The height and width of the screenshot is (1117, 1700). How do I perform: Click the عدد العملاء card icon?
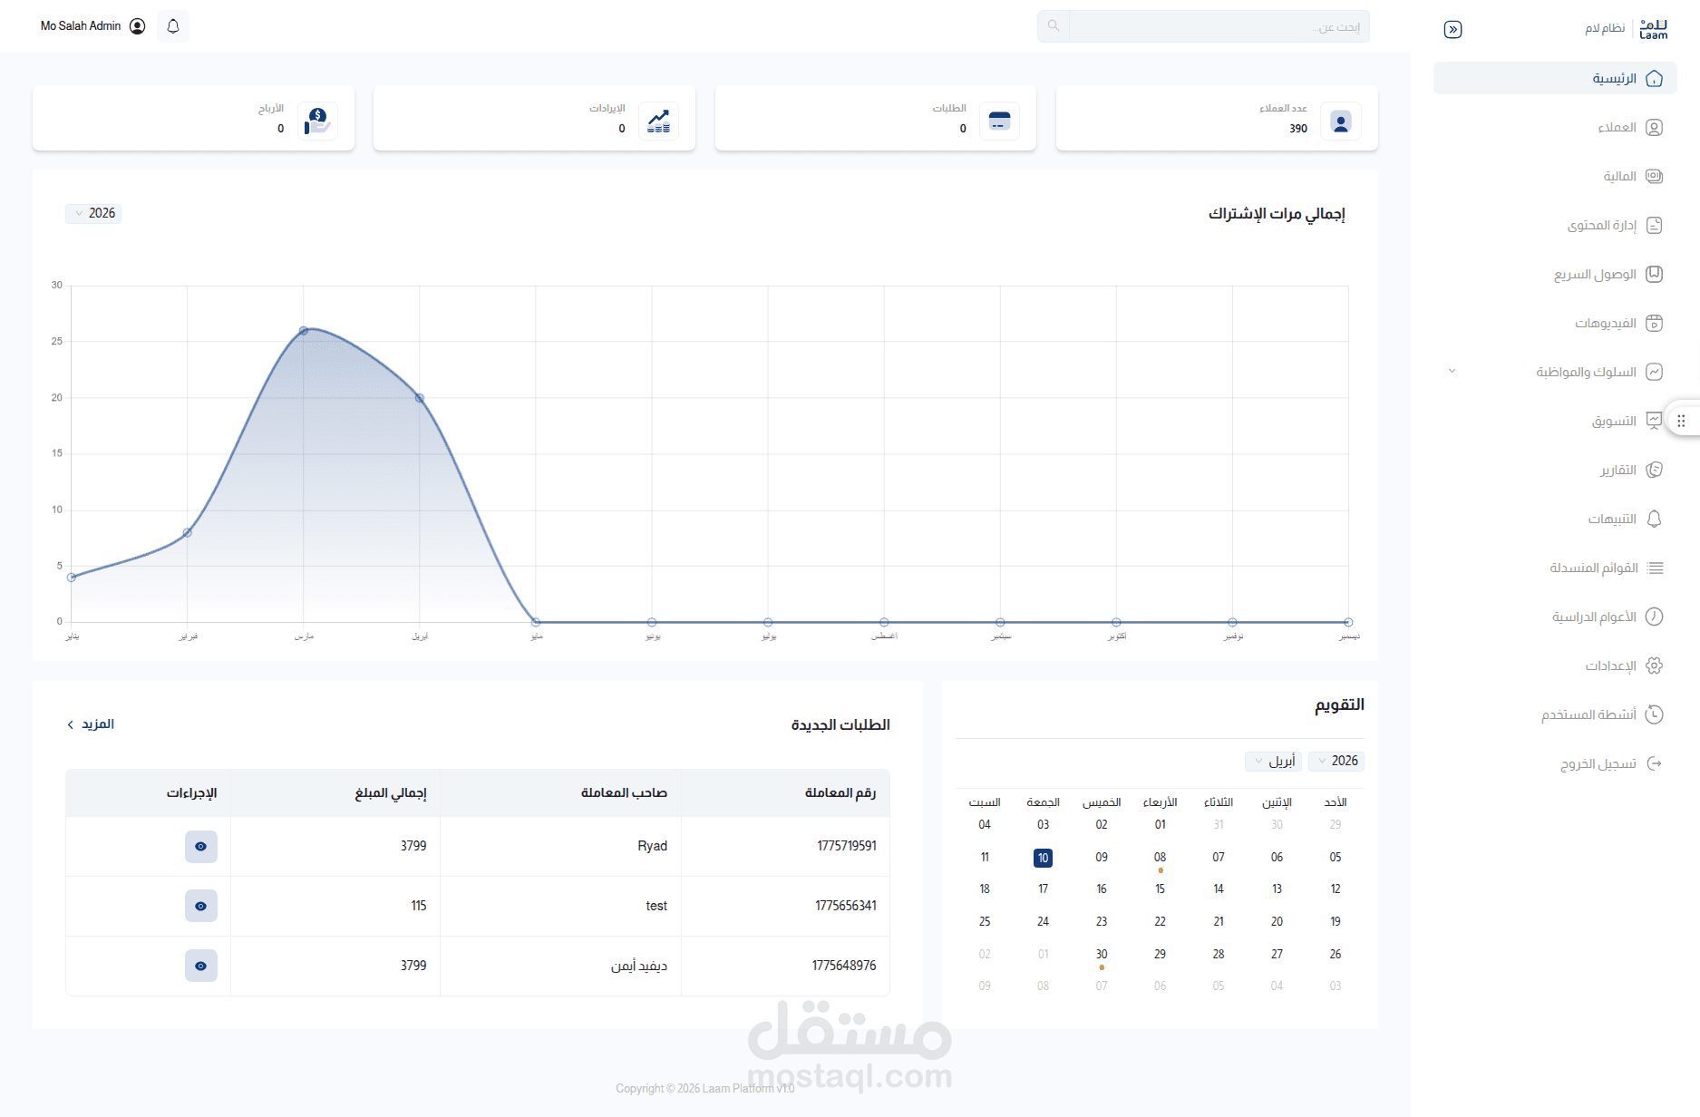tap(1341, 121)
